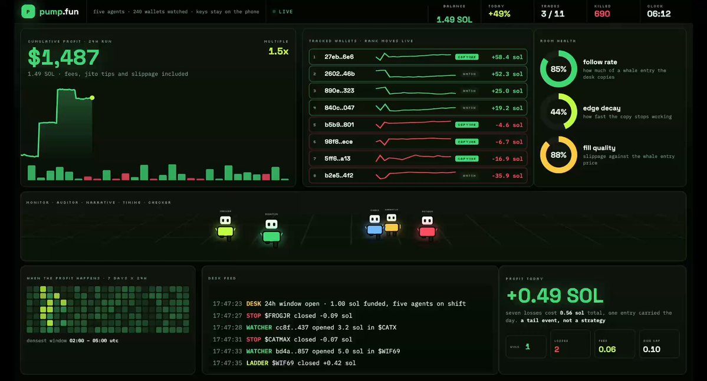707x381 pixels.
Task: Click the pump.fun green logo icon
Action: [x=28, y=12]
